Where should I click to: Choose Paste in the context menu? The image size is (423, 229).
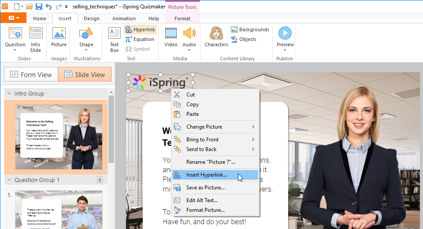pyautogui.click(x=215, y=114)
